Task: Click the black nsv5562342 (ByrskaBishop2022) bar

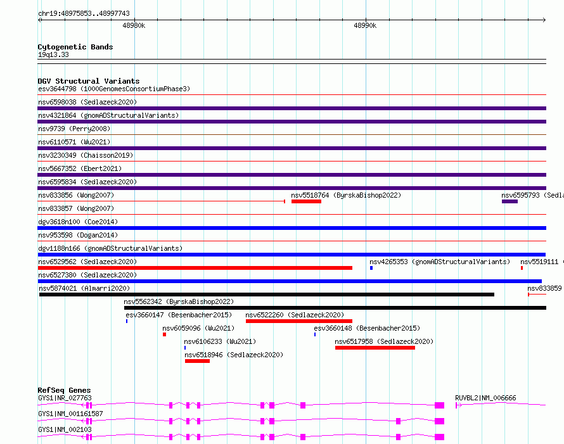Action: (335, 308)
